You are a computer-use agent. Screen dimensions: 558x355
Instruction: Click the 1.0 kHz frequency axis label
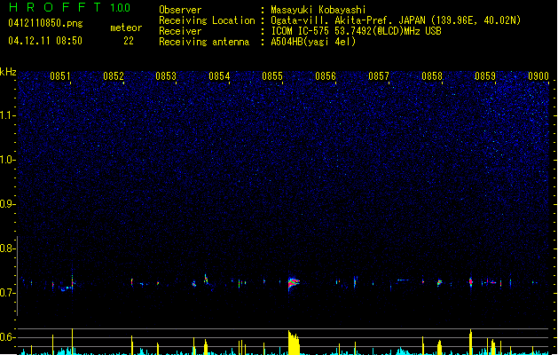pos(7,160)
